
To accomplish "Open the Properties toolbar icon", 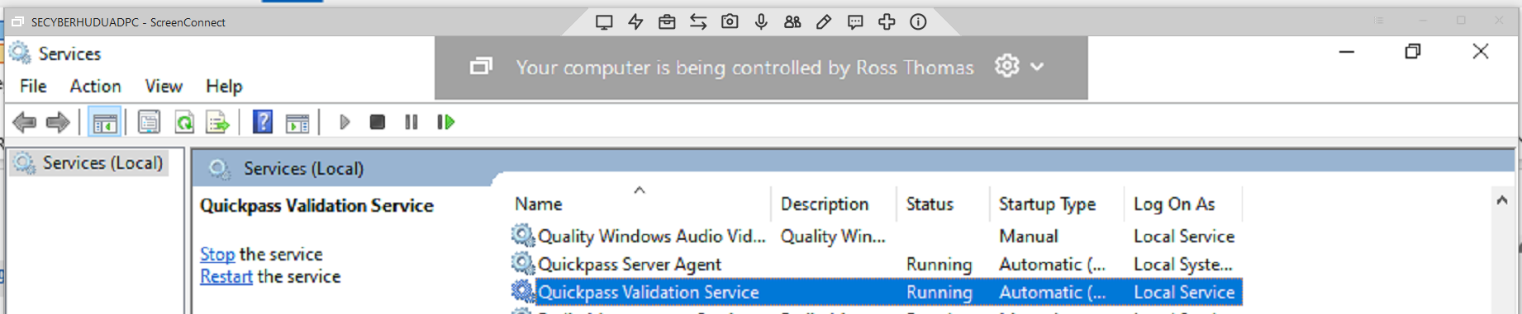I will [x=149, y=123].
